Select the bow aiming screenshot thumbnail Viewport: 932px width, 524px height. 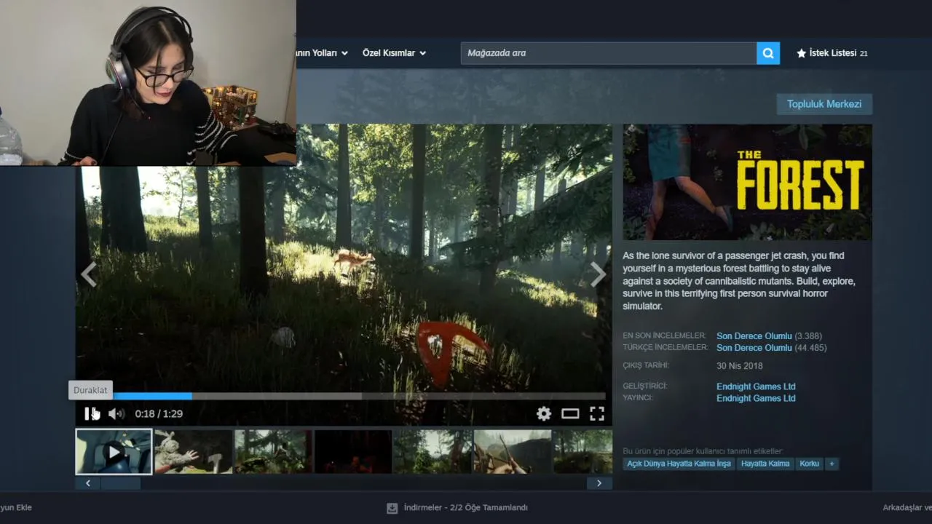513,452
